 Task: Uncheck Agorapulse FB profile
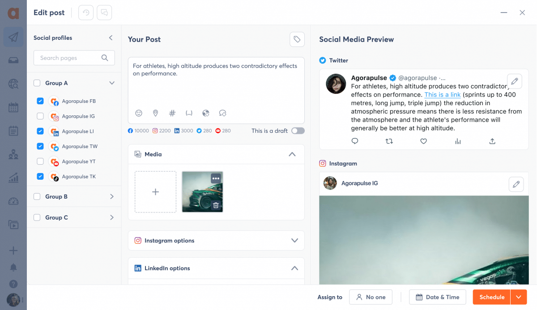coord(40,101)
